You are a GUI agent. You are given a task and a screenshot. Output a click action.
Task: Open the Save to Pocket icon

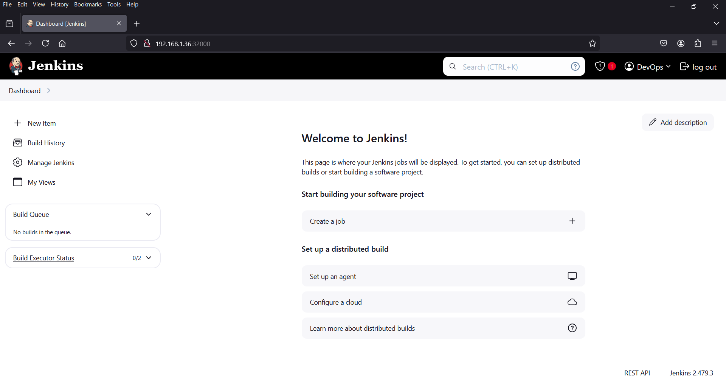click(x=664, y=44)
